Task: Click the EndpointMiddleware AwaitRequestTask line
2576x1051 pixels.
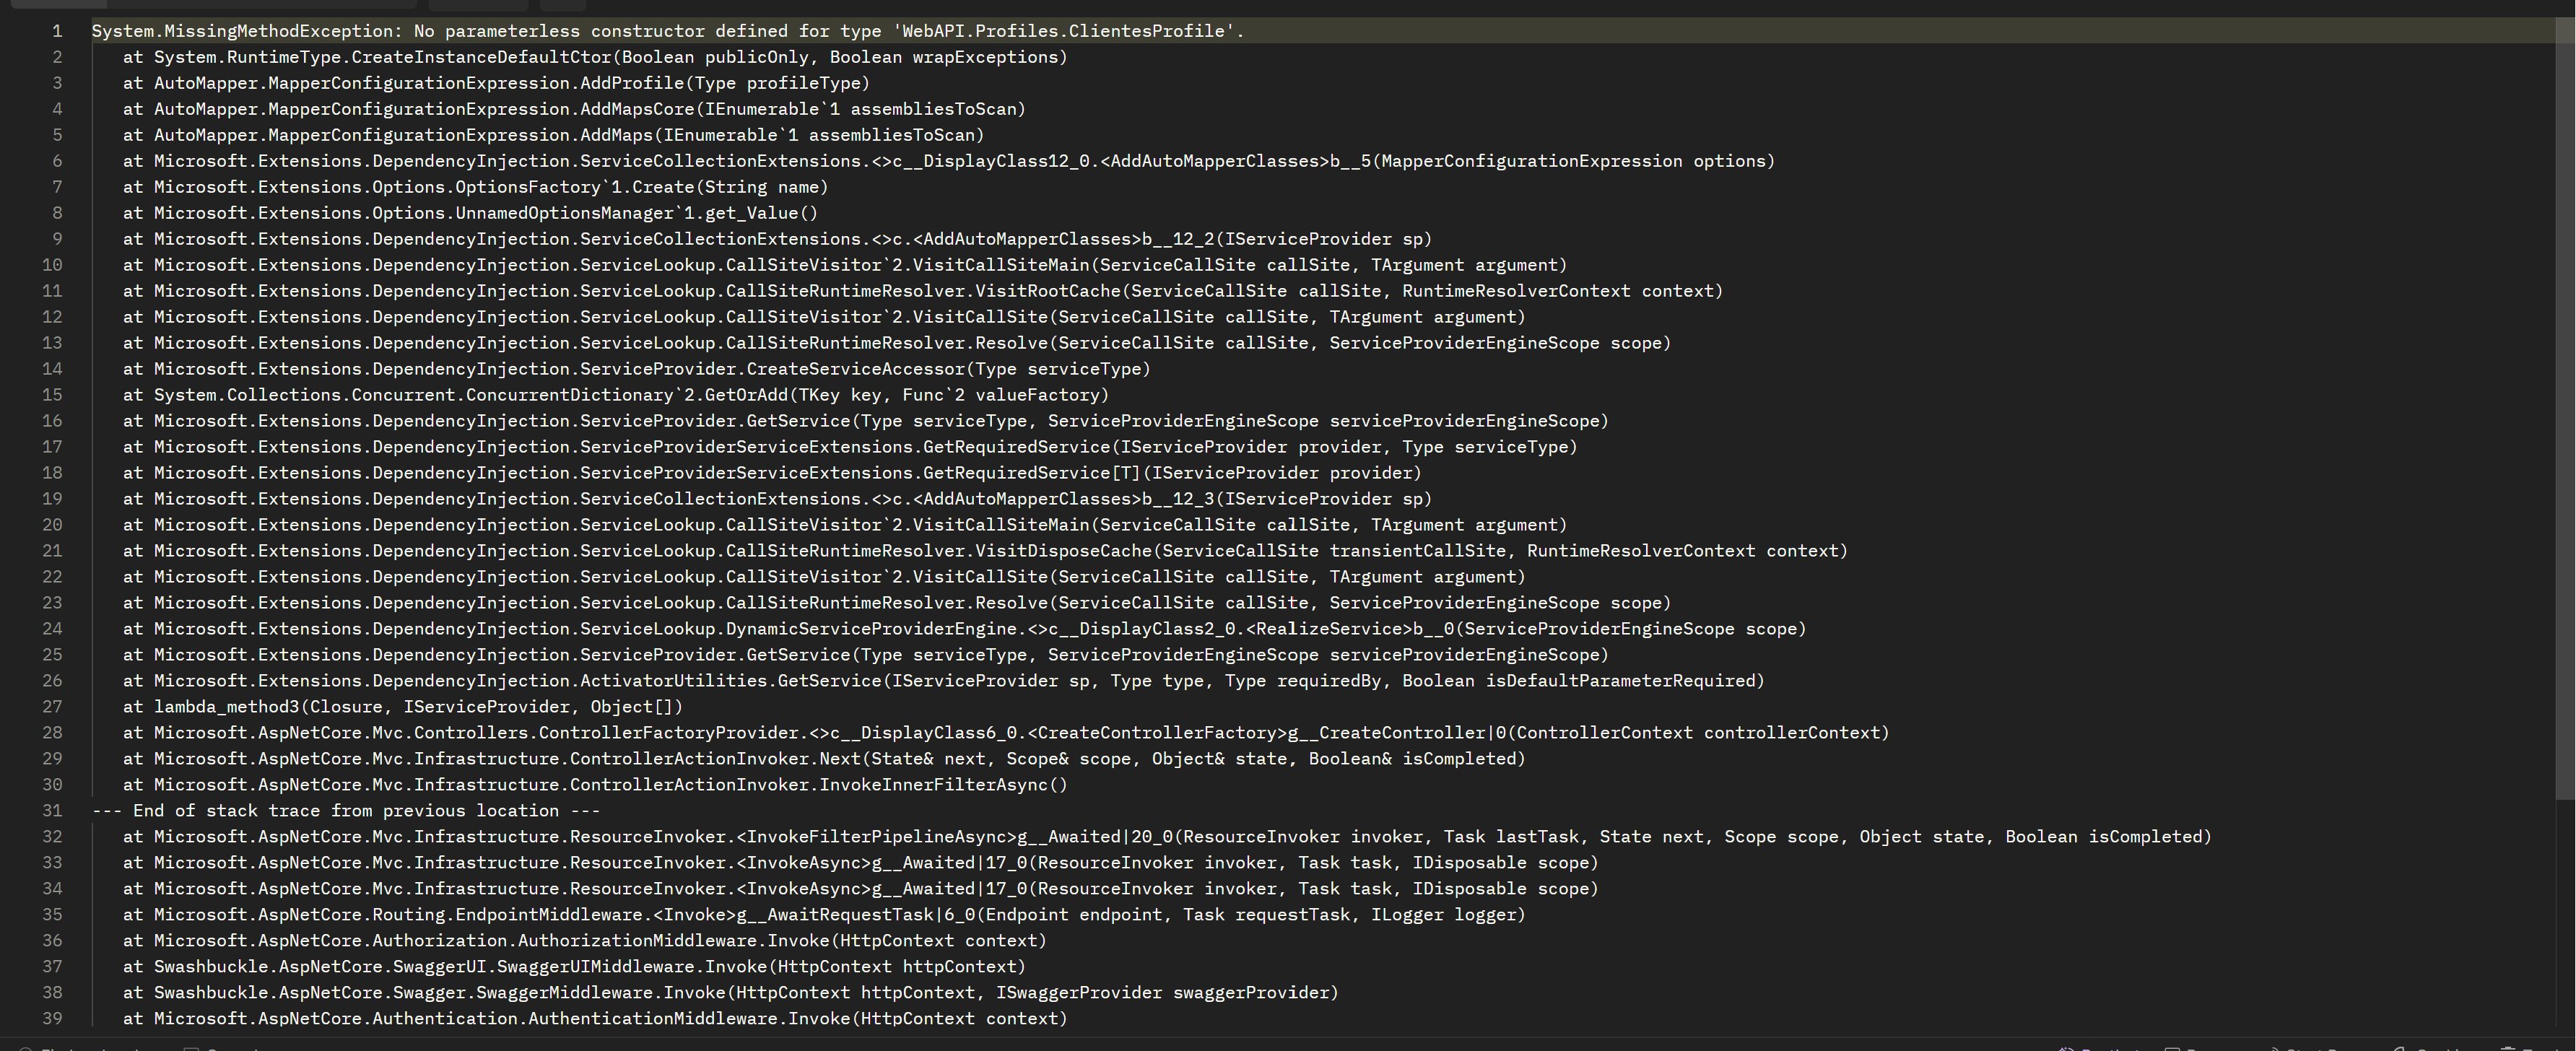Action: click(x=824, y=915)
